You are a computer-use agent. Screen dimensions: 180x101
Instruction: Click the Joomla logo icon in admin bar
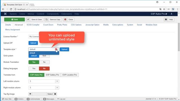(5, 14)
